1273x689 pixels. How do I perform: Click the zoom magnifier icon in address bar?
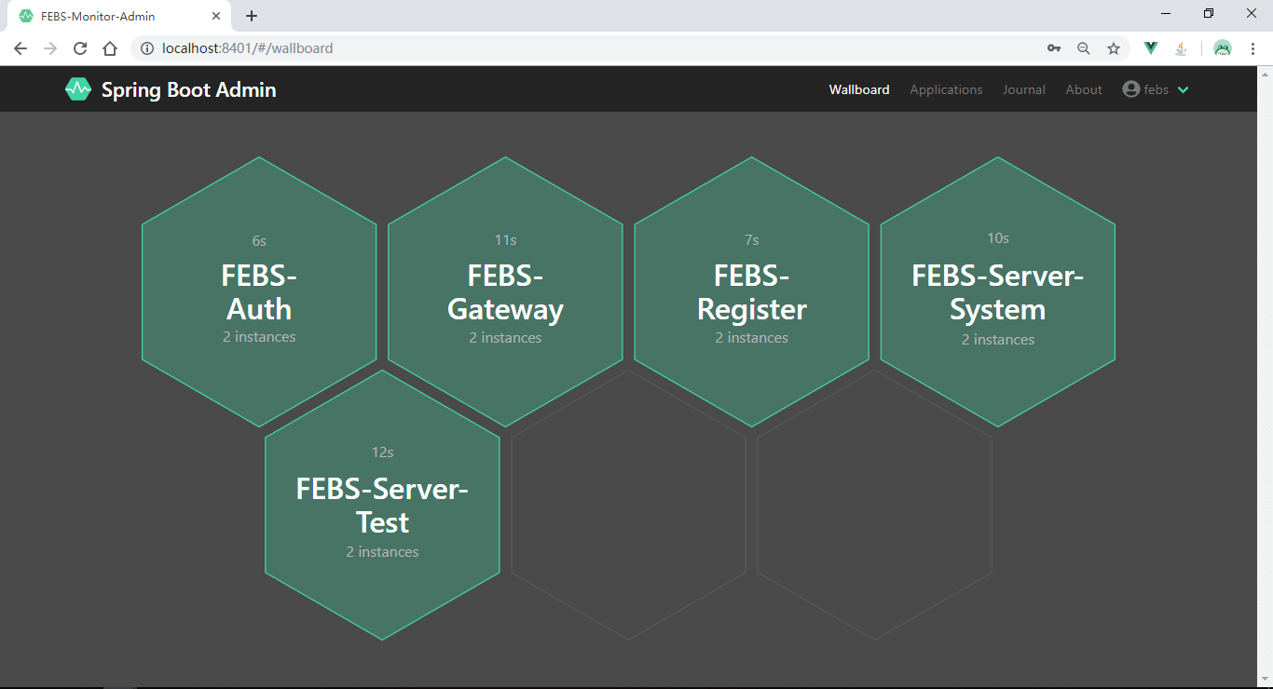click(x=1083, y=48)
